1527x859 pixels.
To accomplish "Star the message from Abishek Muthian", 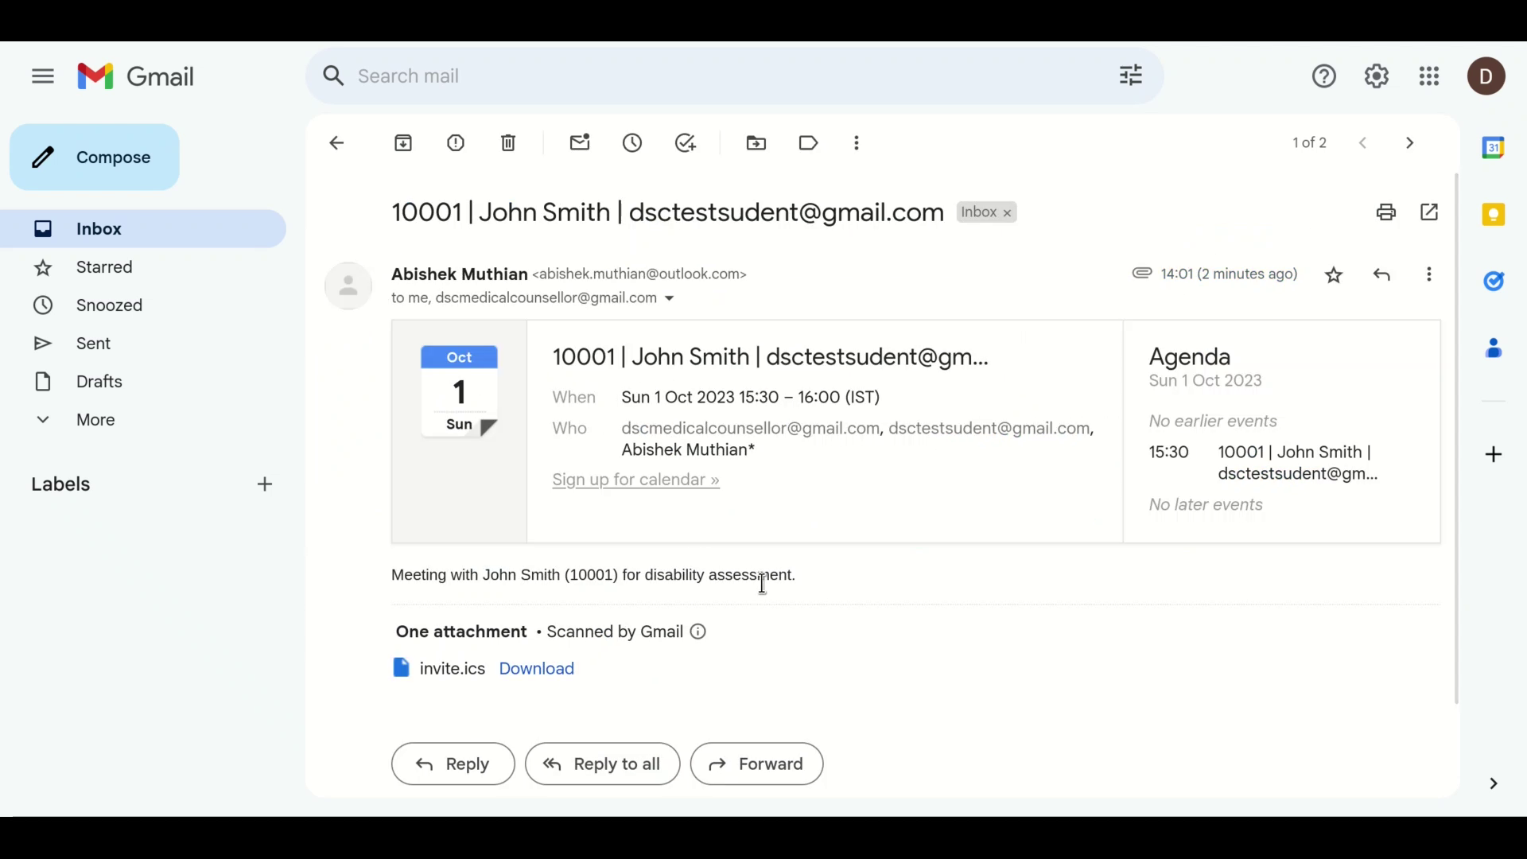I will click(x=1334, y=275).
